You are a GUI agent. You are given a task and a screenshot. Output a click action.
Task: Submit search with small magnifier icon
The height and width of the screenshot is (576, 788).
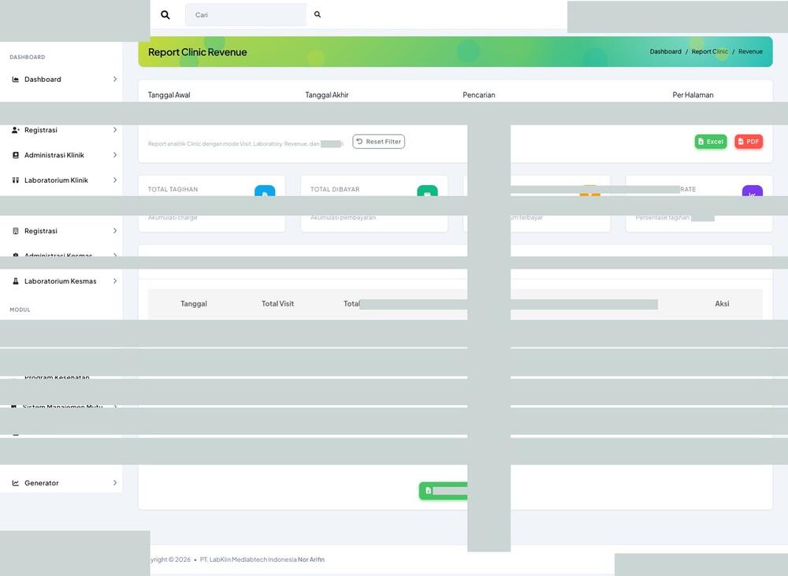(318, 14)
